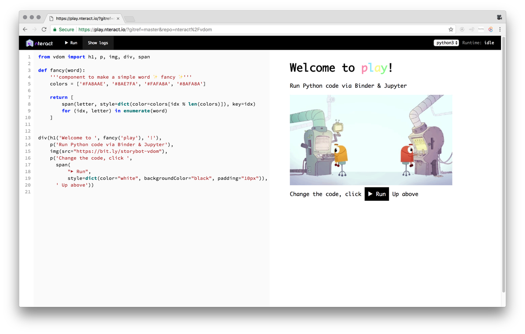525x334 pixels.
Task: Click the 'return [' code line
Action: click(x=62, y=97)
